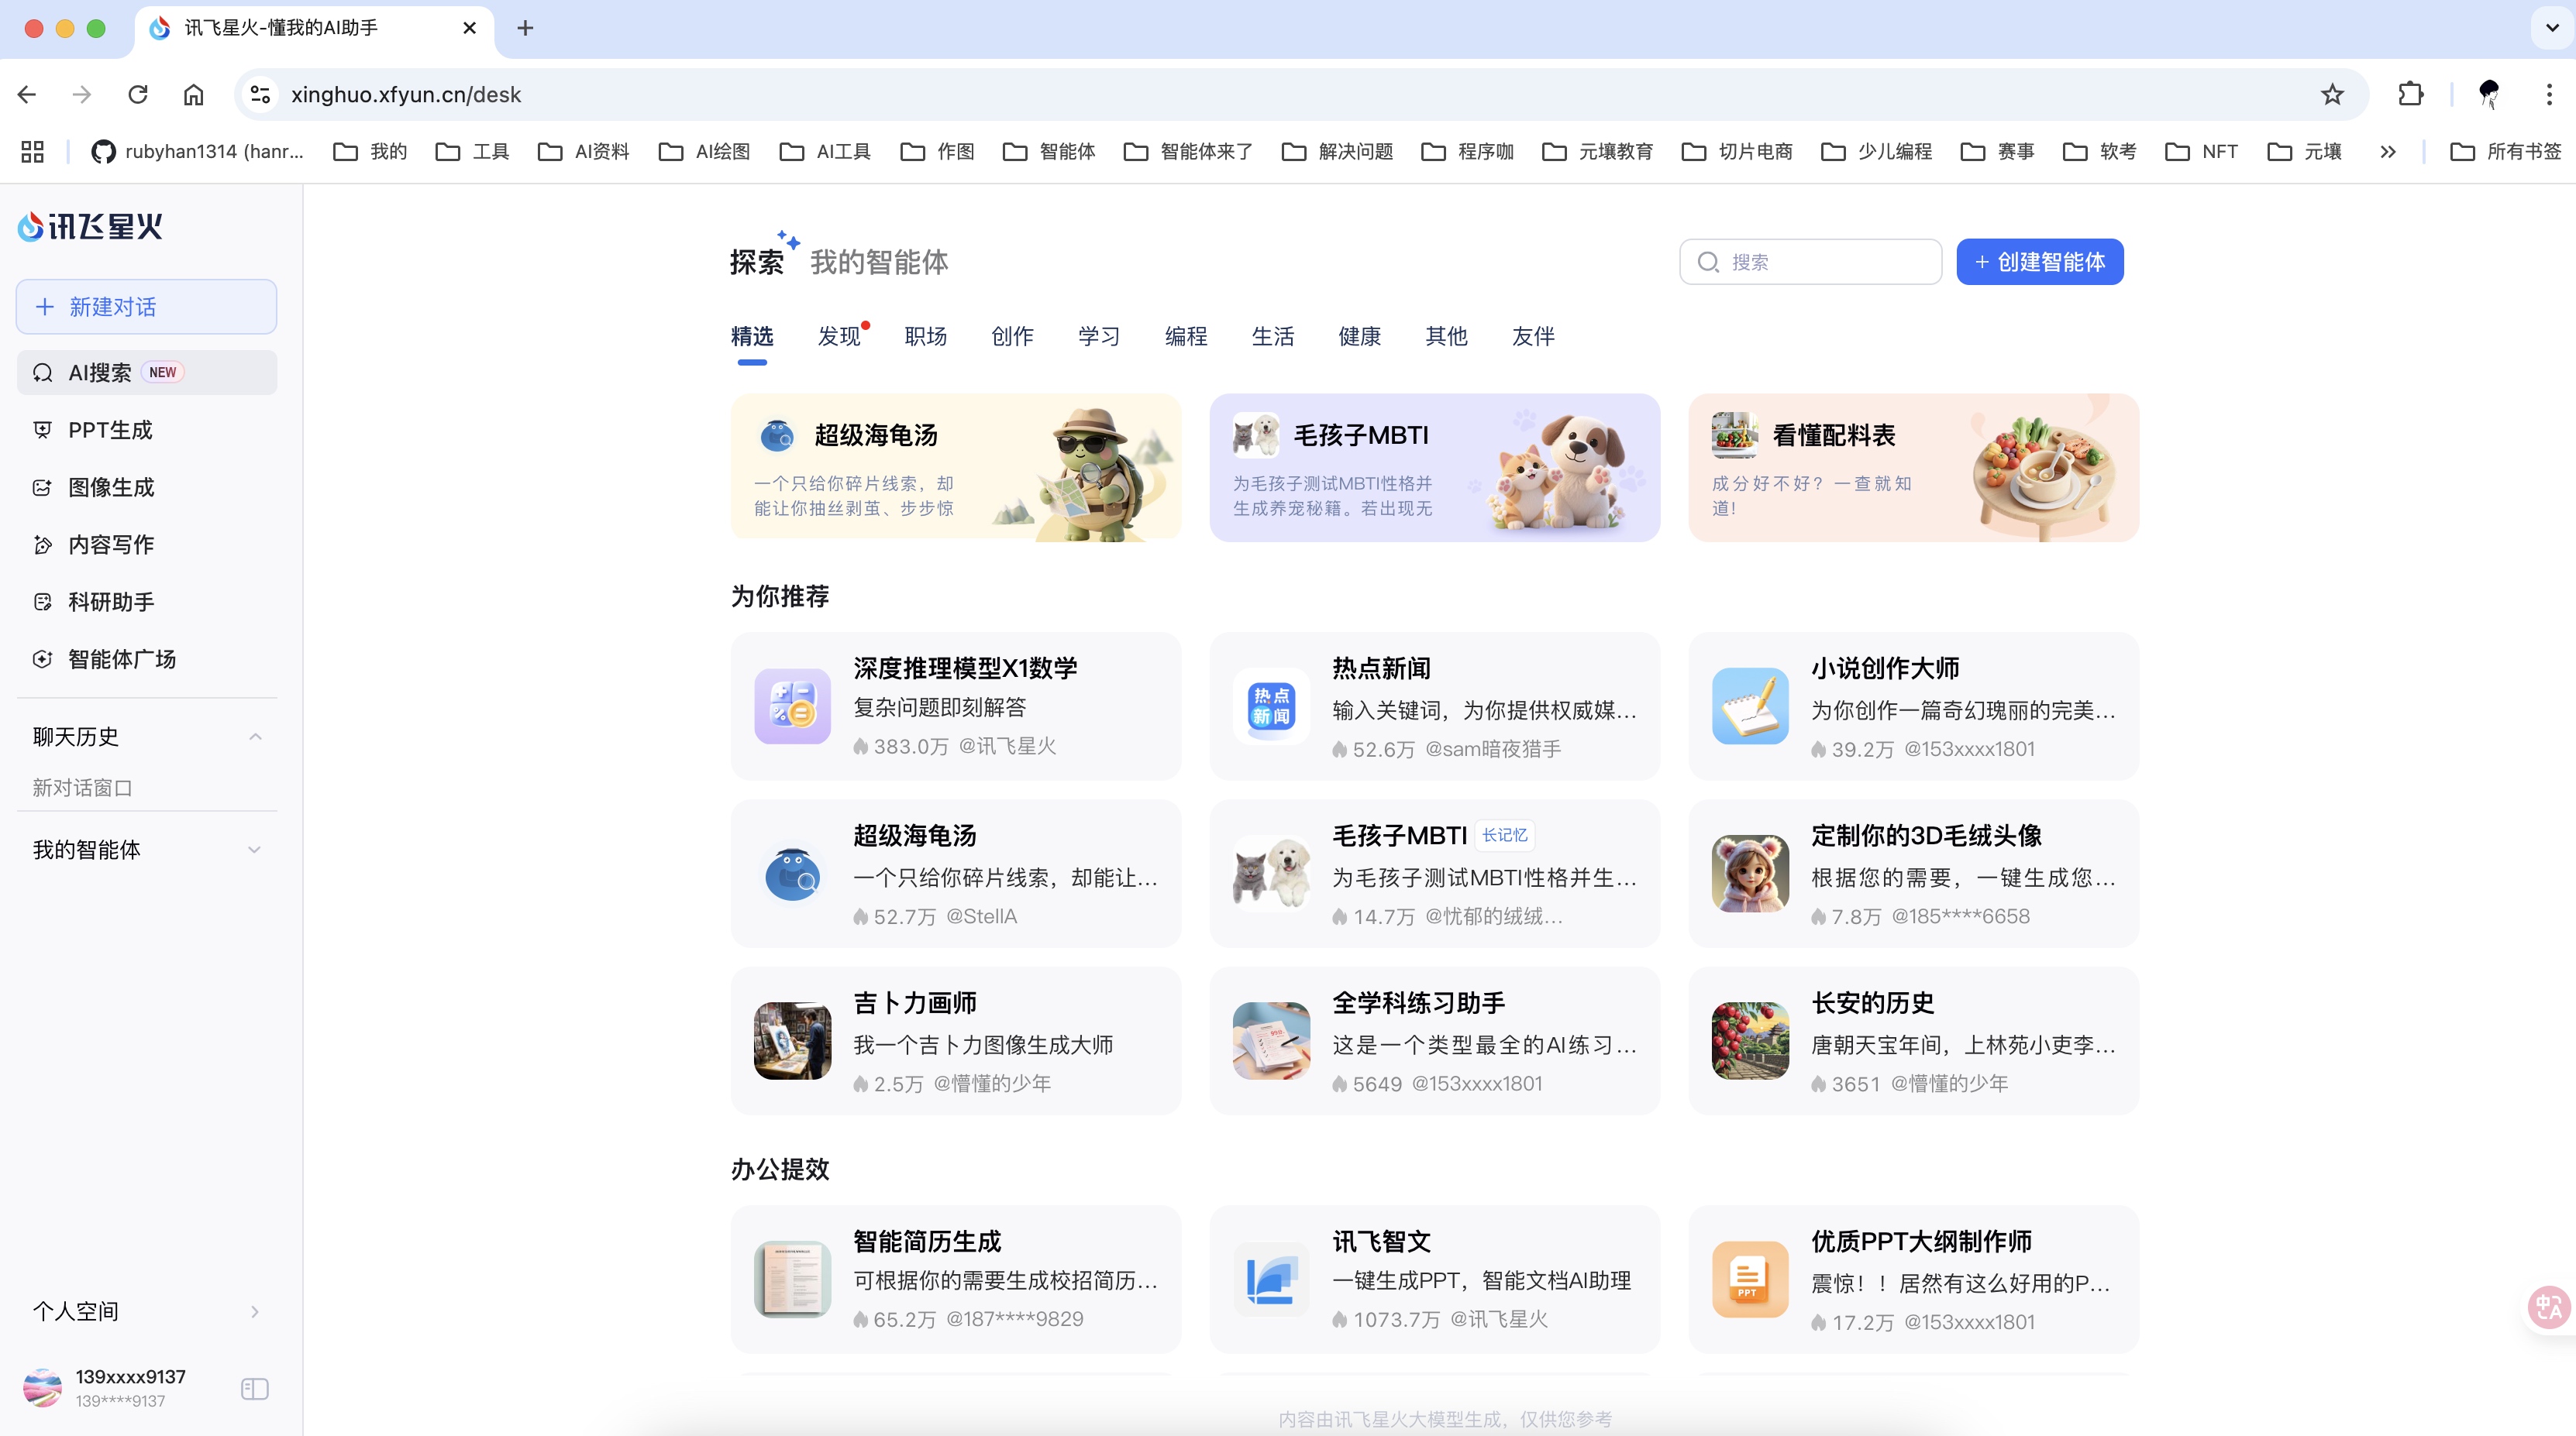This screenshot has height=1436, width=2576.
Task: Open 毛孩子MBTI featured banner
Action: [1434, 468]
